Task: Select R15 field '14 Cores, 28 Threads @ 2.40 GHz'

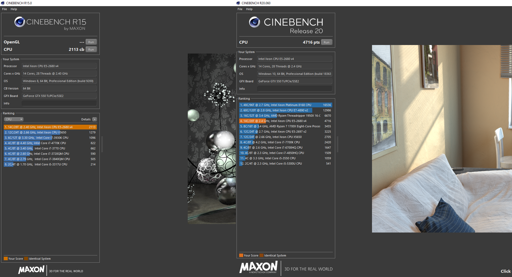Action: 59,74
